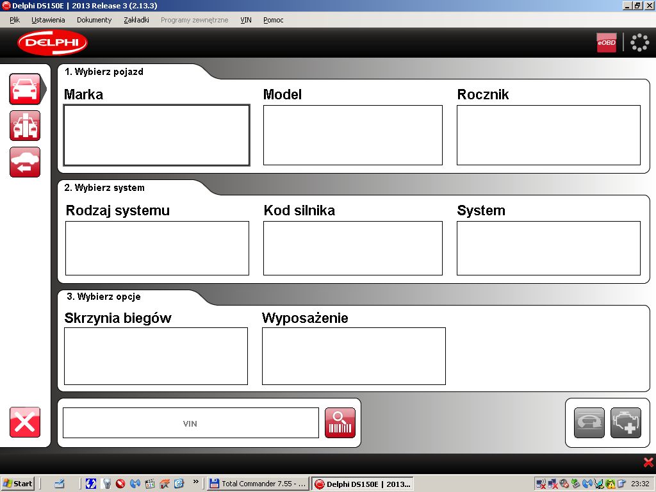Click the Kod silnika list box

352,248
